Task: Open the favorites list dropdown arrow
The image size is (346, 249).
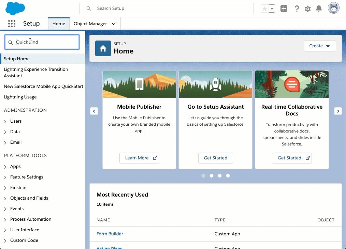Action: click(x=272, y=9)
